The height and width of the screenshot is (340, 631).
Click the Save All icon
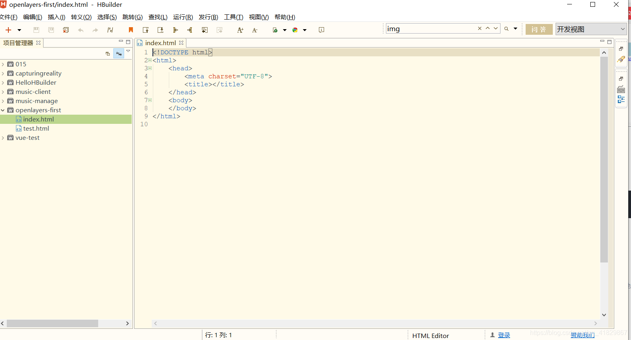click(51, 30)
